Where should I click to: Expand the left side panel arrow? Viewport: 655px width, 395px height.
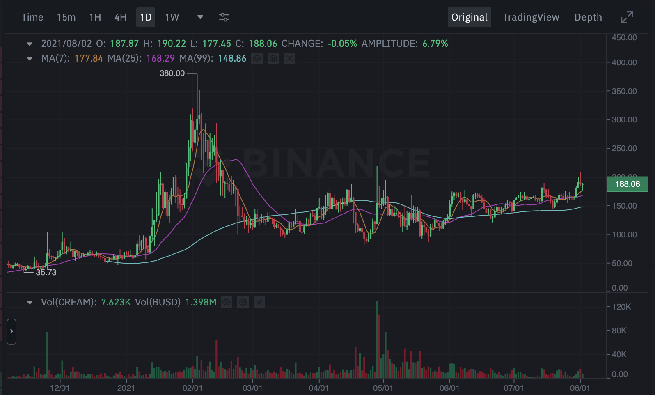coord(11,331)
